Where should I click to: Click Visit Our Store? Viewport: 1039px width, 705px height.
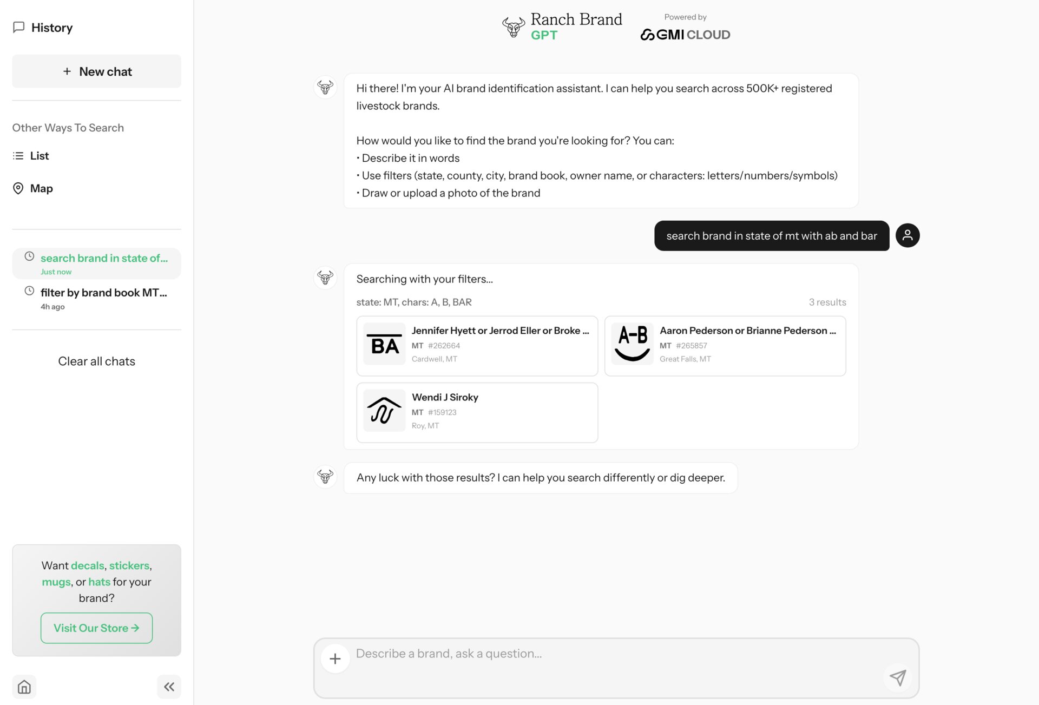96,628
